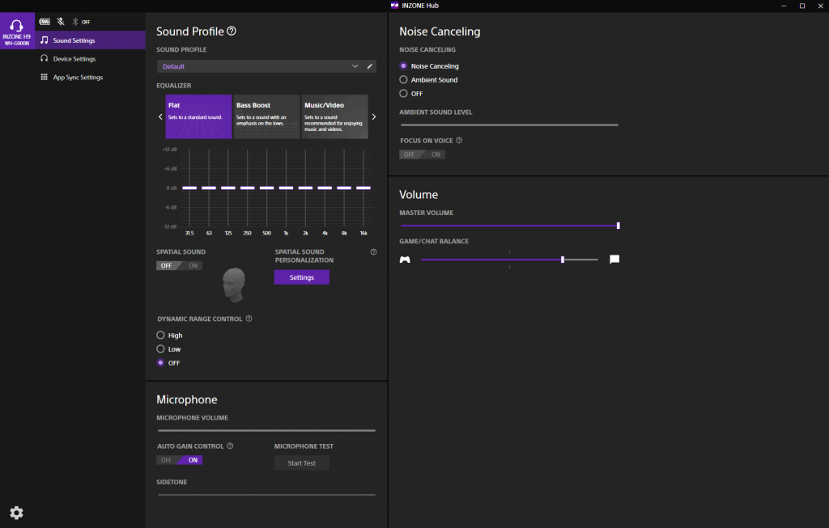829x528 pixels.
Task: Select the Bass Boost equalizer preset
Action: [x=266, y=116]
